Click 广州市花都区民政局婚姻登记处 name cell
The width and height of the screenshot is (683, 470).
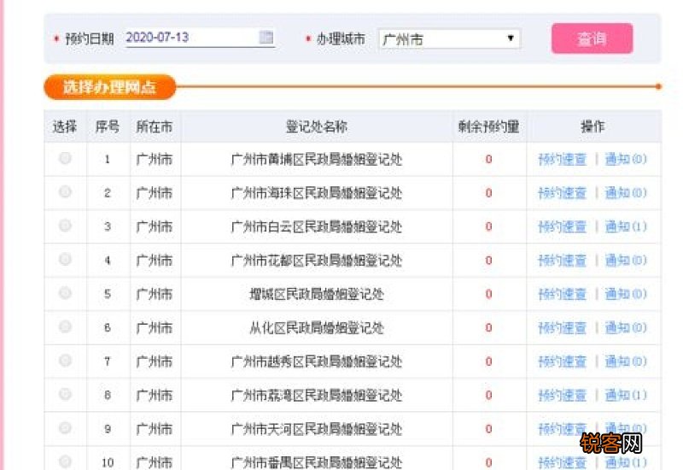pyautogui.click(x=317, y=261)
